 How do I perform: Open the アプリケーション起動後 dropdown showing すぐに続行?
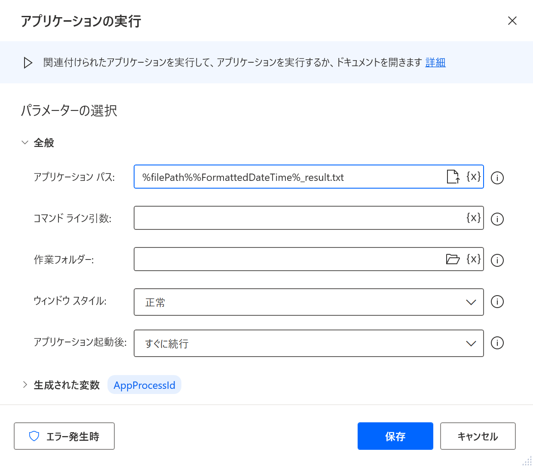pyautogui.click(x=309, y=343)
